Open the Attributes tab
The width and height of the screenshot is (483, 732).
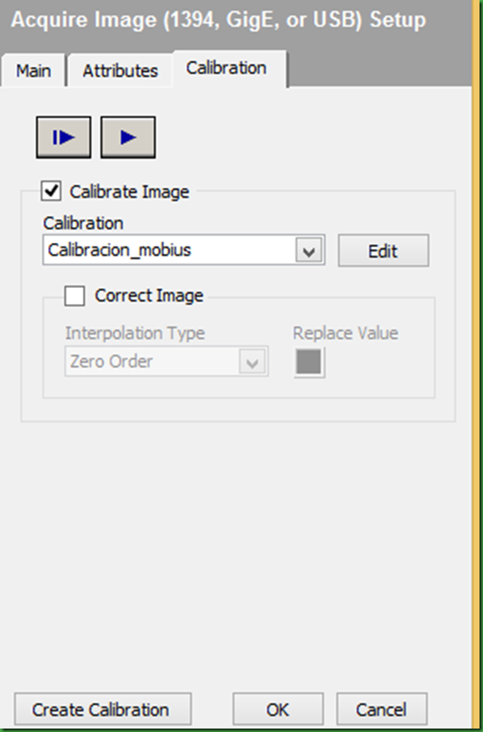tap(120, 71)
